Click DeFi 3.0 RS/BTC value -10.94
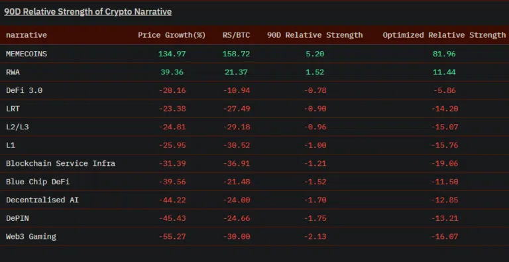The image size is (509, 262). [x=237, y=90]
